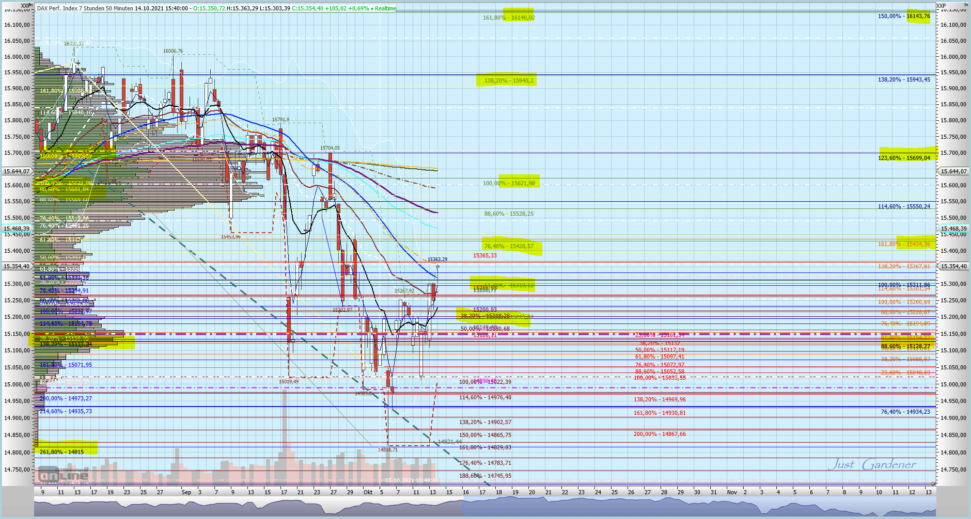Click the navigator overview area below September dates
Image resolution: width=971 pixels, height=519 pixels.
(248, 507)
